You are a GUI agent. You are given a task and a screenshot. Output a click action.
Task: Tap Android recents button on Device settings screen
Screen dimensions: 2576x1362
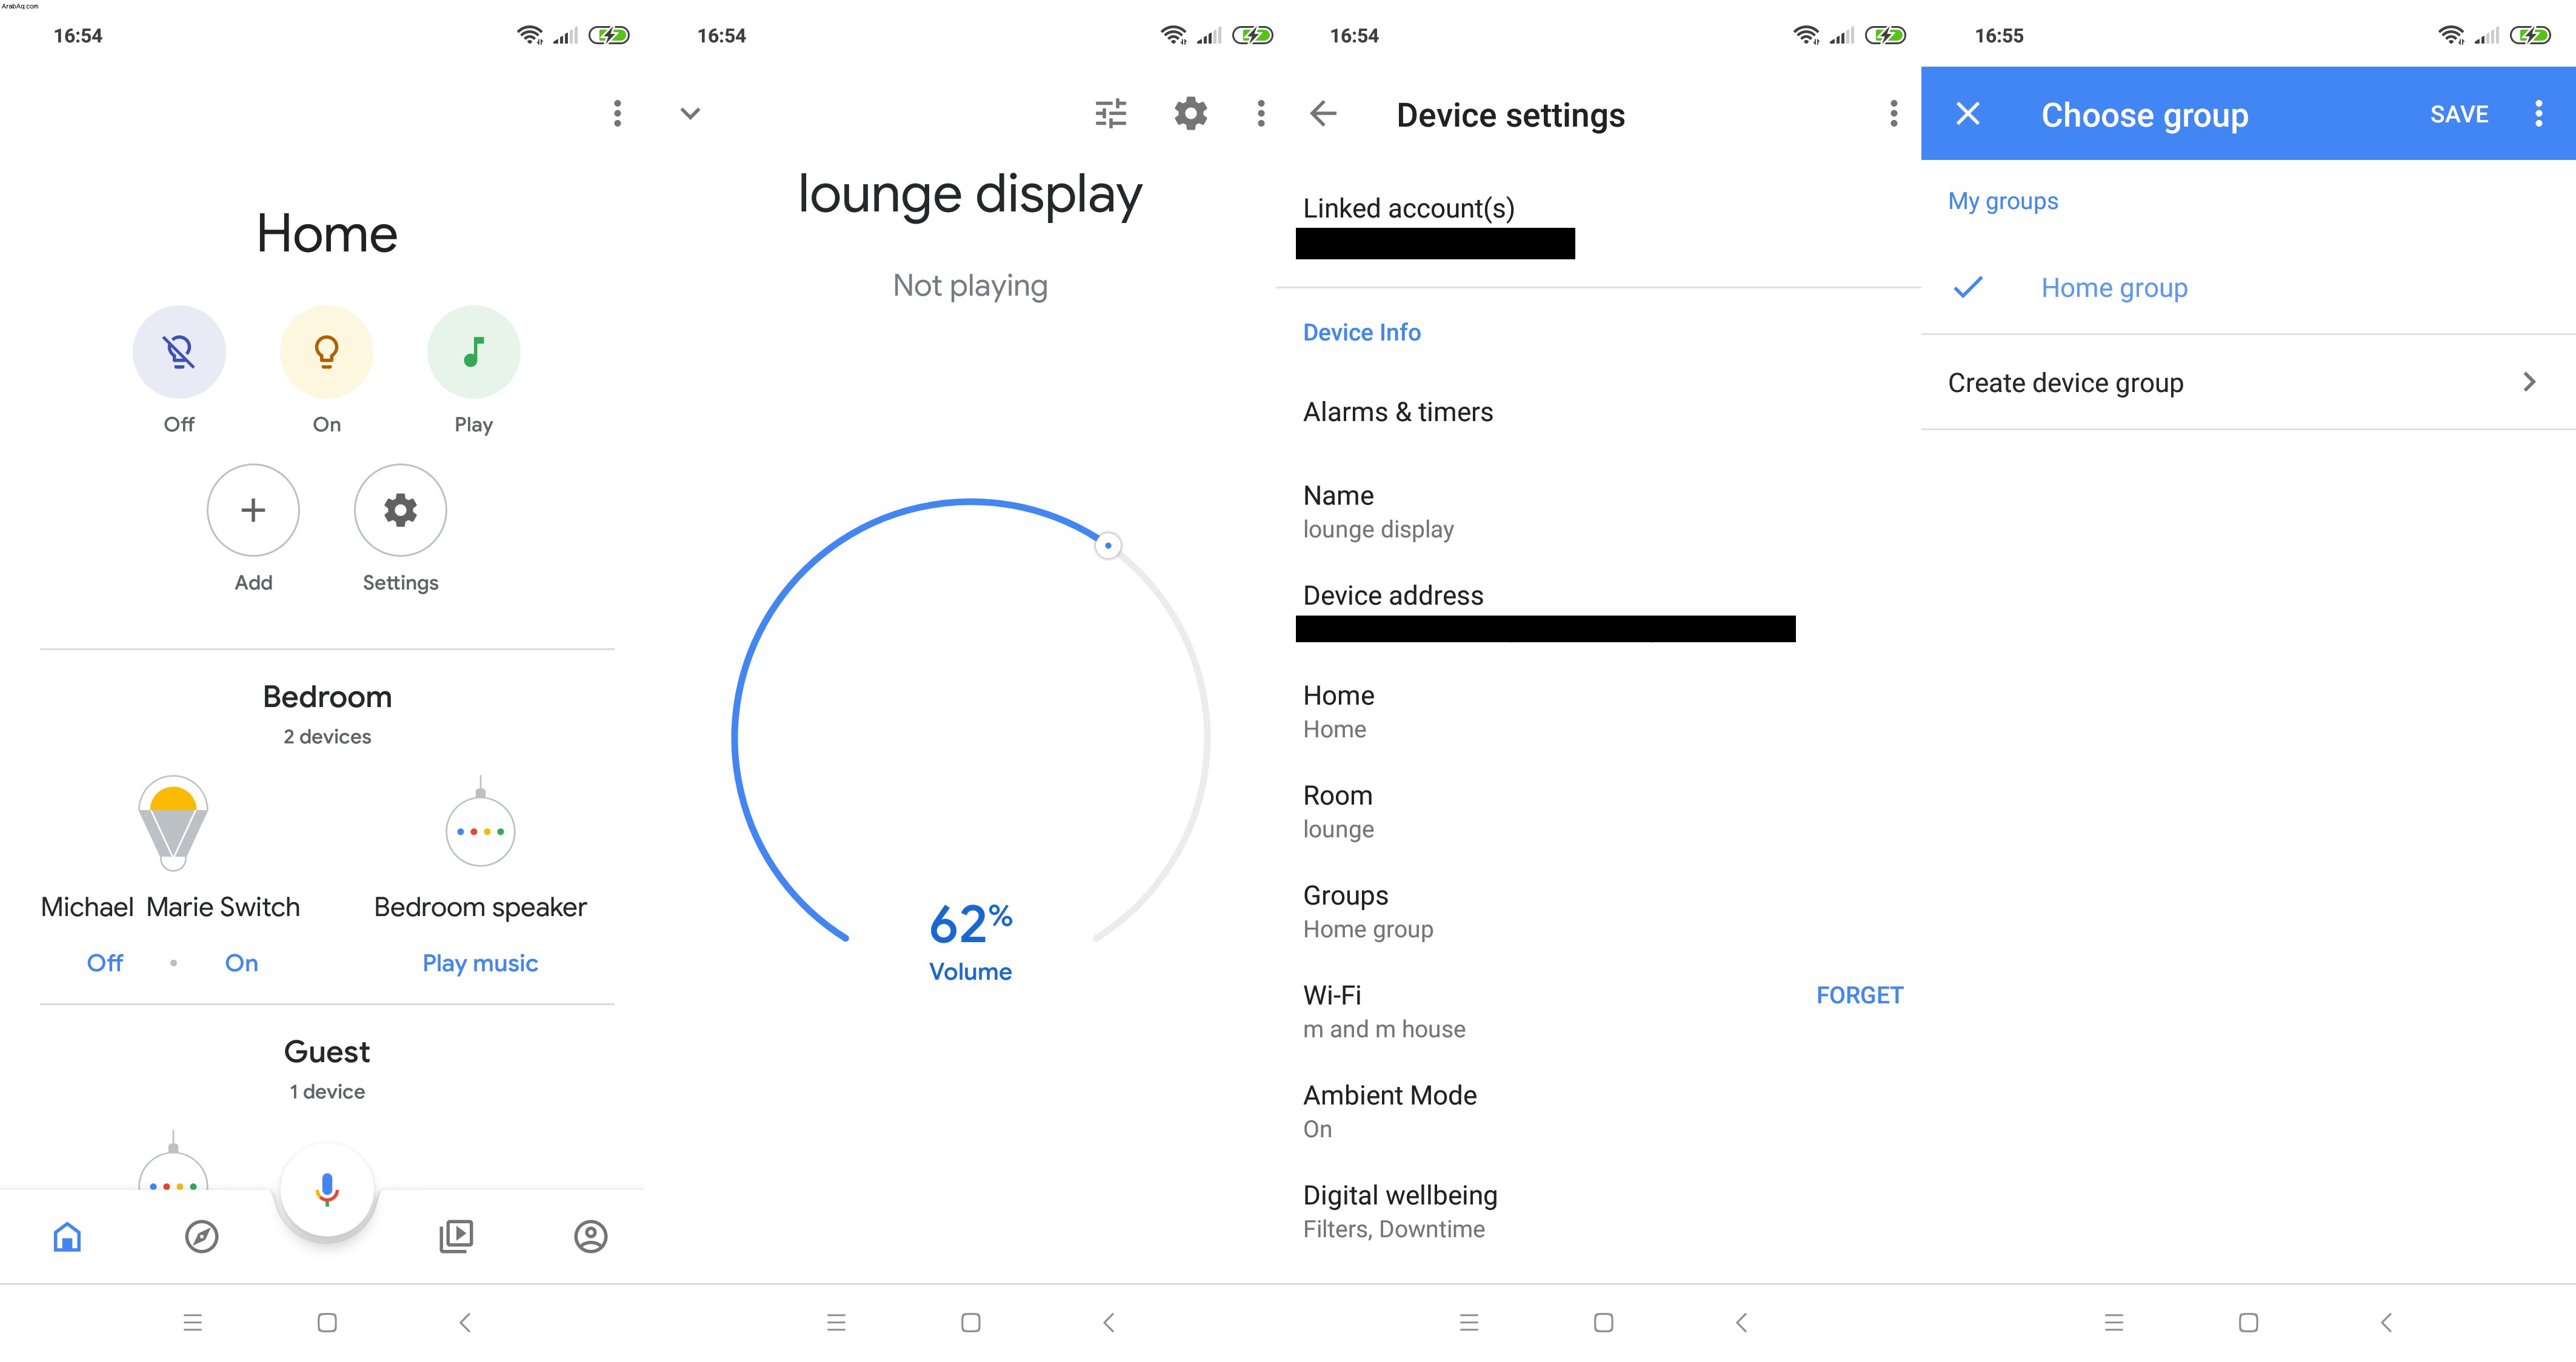pyautogui.click(x=1469, y=1323)
